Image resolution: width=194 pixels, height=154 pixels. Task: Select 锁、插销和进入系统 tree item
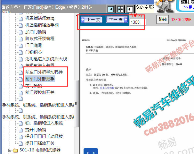[44, 123]
